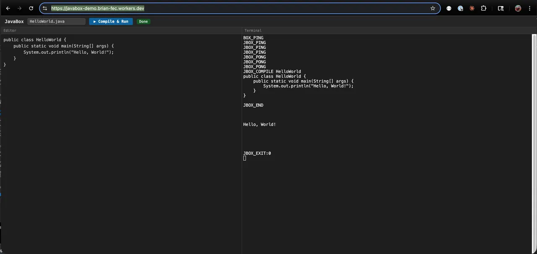Click the Compile & Run button
The width and height of the screenshot is (537, 254).
pos(111,21)
